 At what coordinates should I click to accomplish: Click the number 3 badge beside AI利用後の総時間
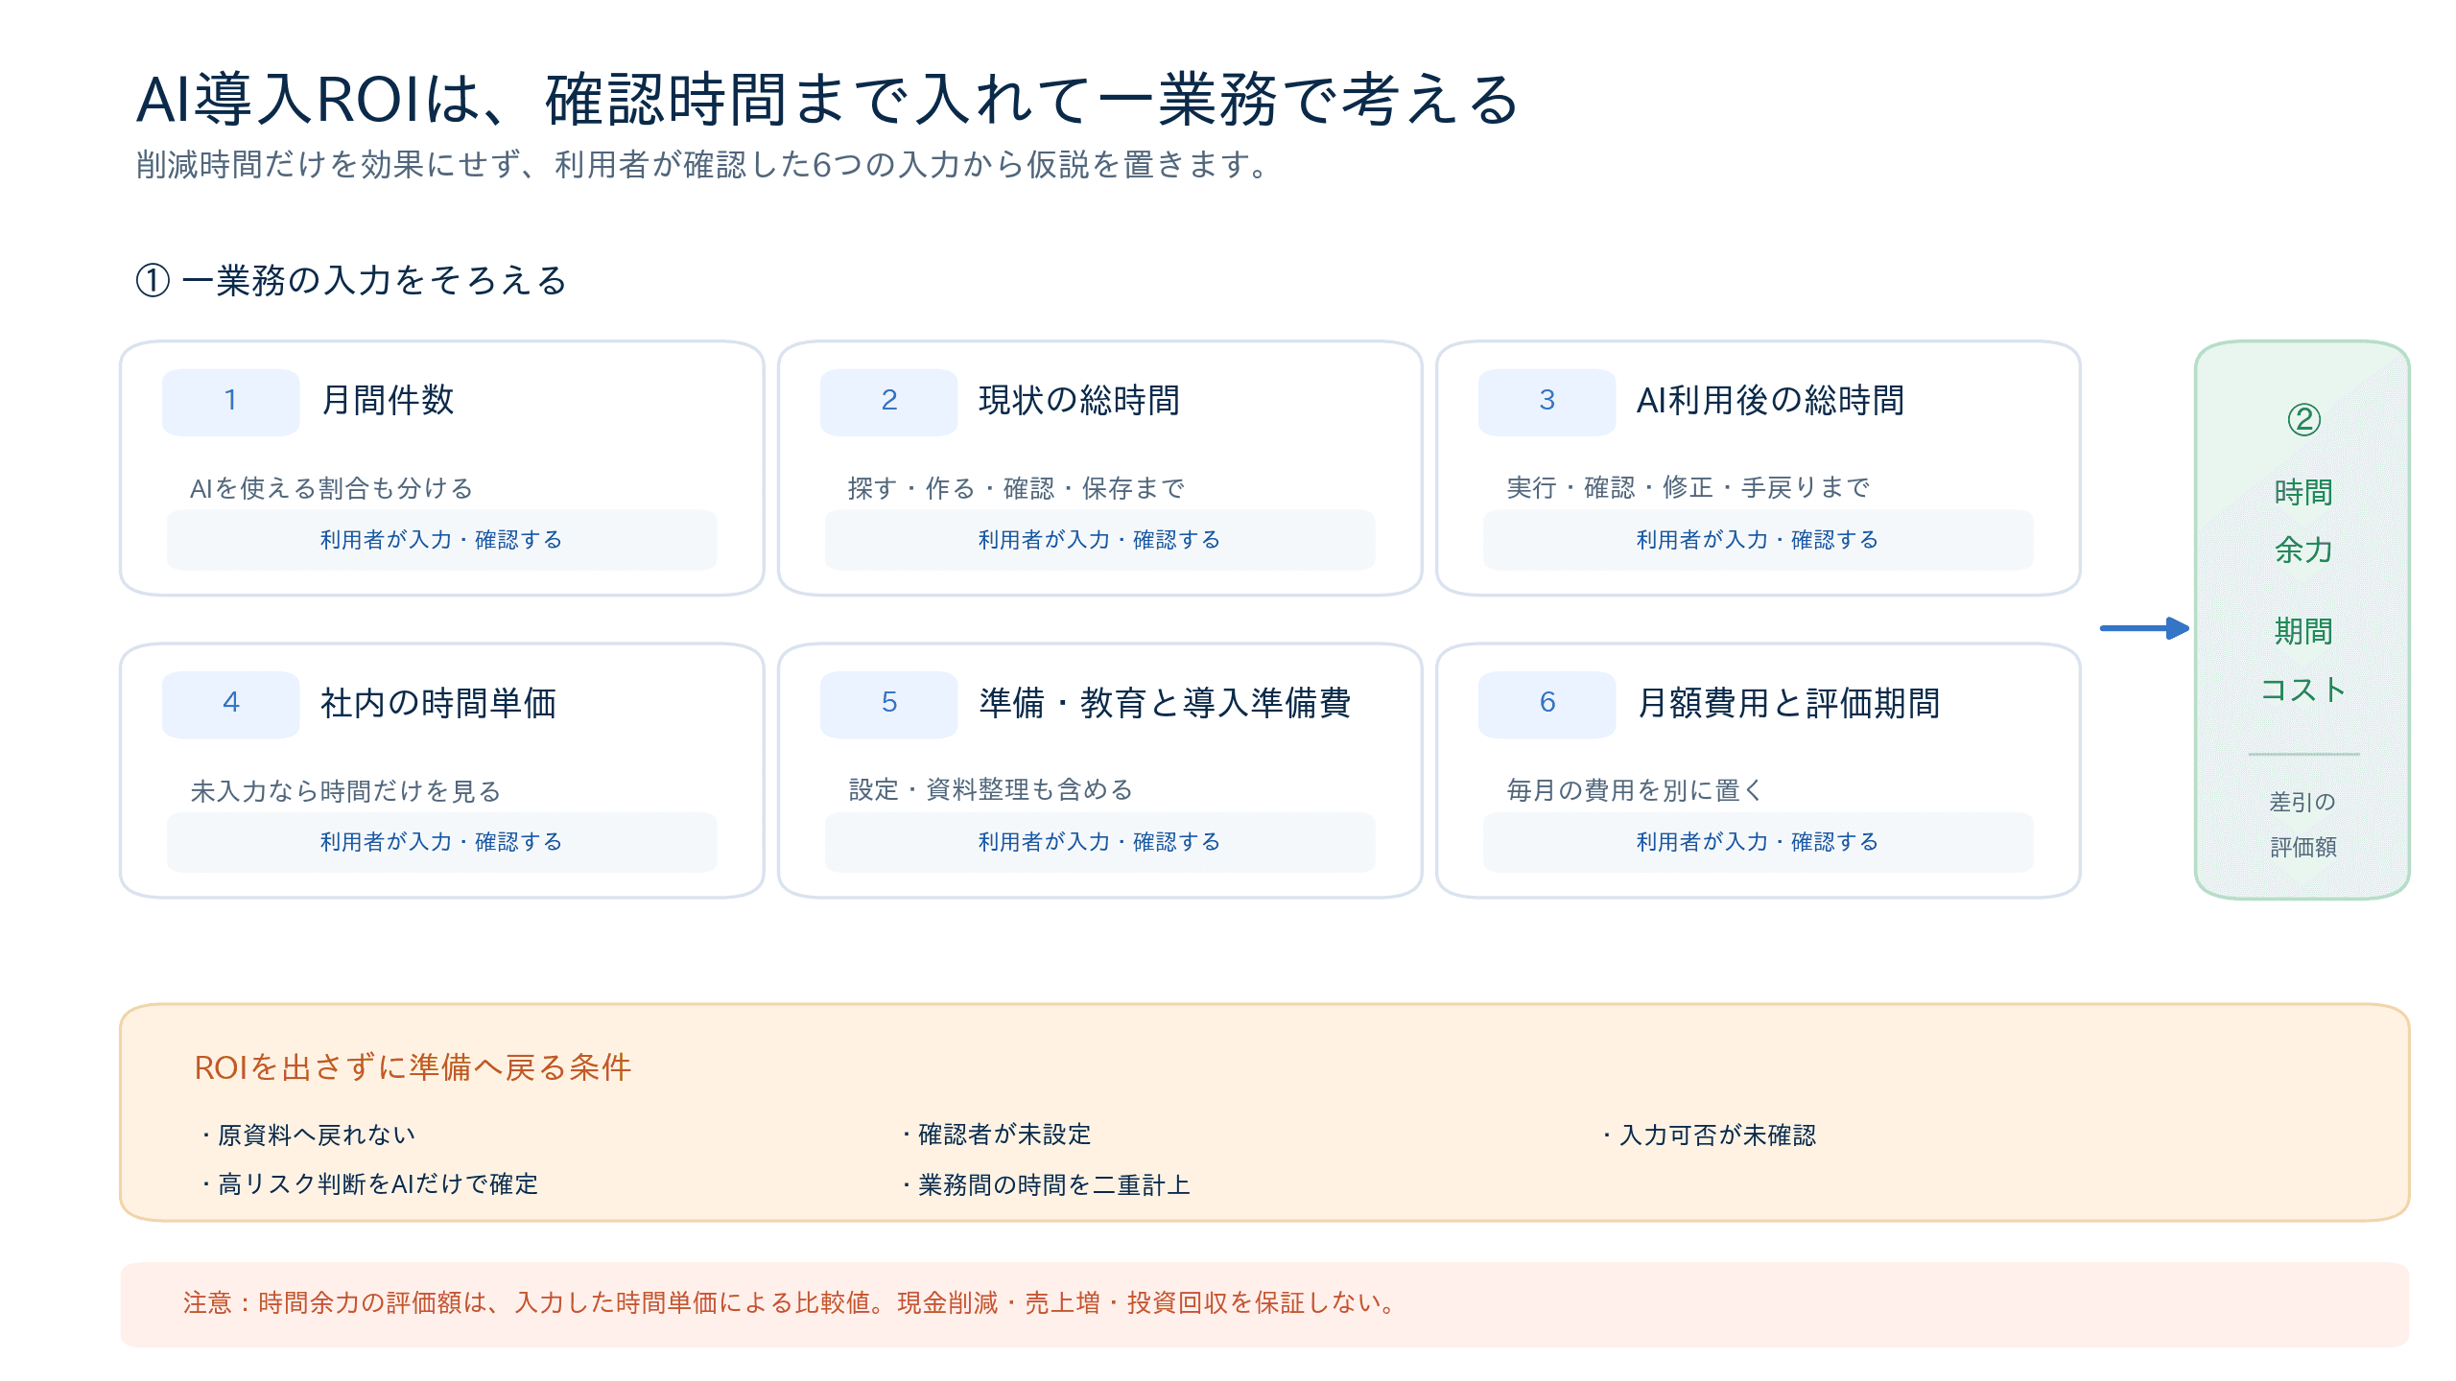point(1547,401)
